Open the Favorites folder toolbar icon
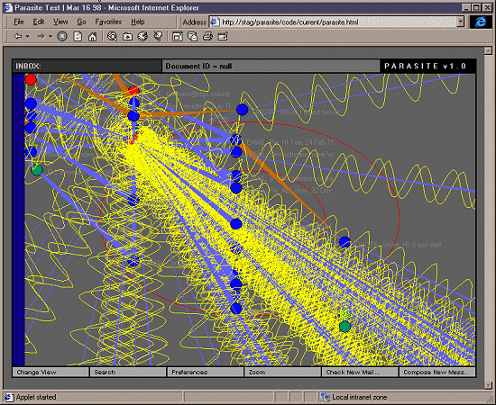This screenshot has height=405, width=496. click(x=127, y=37)
